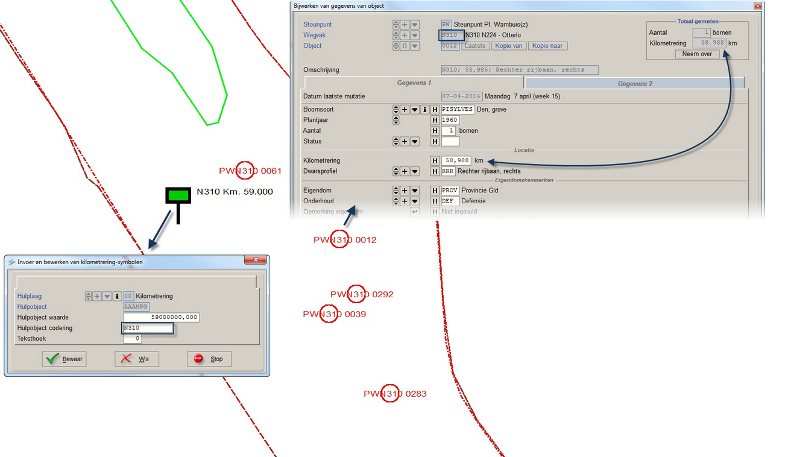Image resolution: width=791 pixels, height=457 pixels.
Task: Click the plus button beside Status
Action: pos(405,141)
